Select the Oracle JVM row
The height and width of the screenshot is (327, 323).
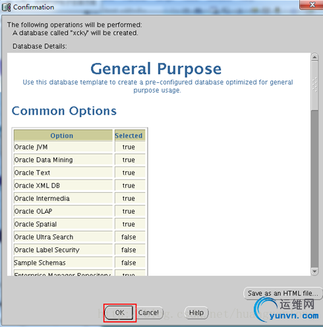(80, 147)
